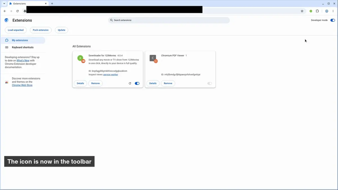Remove the Downloader for 123Movies extension
This screenshot has width=338, height=190.
95,83
